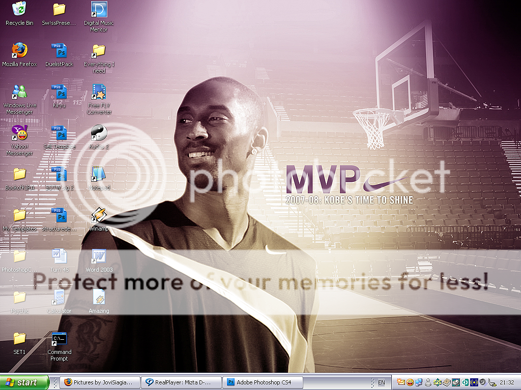This screenshot has width=521, height=390.
Task: Switch to Firefox Pictures taskbar window
Action: coord(100,382)
